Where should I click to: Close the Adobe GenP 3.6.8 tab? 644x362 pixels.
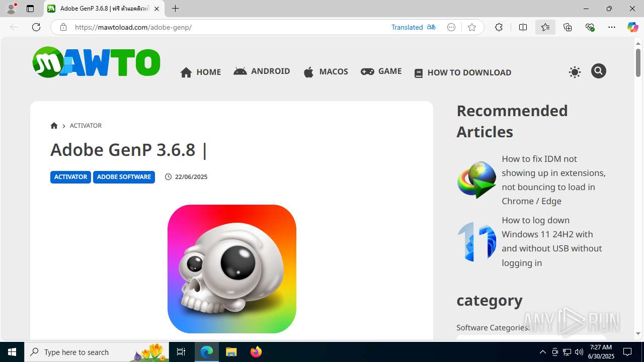coord(157,9)
